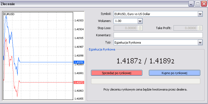The image size is (208, 104).
Task: Decrease Take Profit with down stepper arrow
Action: (200, 29)
